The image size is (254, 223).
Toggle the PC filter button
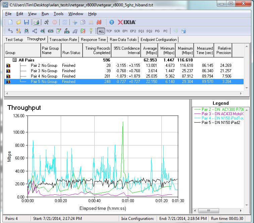point(165,31)
